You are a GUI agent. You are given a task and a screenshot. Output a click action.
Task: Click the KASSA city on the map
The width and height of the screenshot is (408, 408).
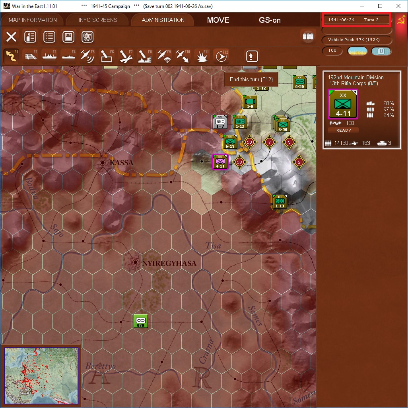[103, 163]
